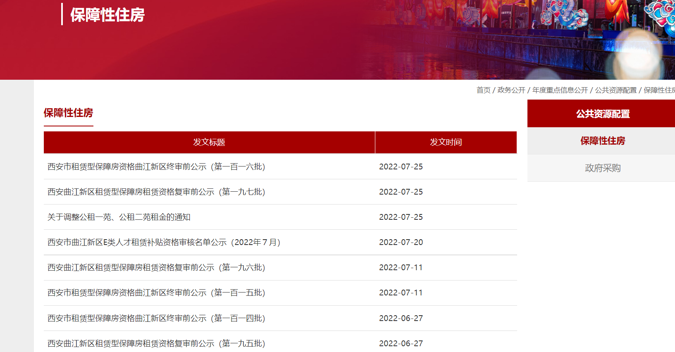
Task: Open the 第一百一五批 终审前公示 notice
Action: pos(156,293)
